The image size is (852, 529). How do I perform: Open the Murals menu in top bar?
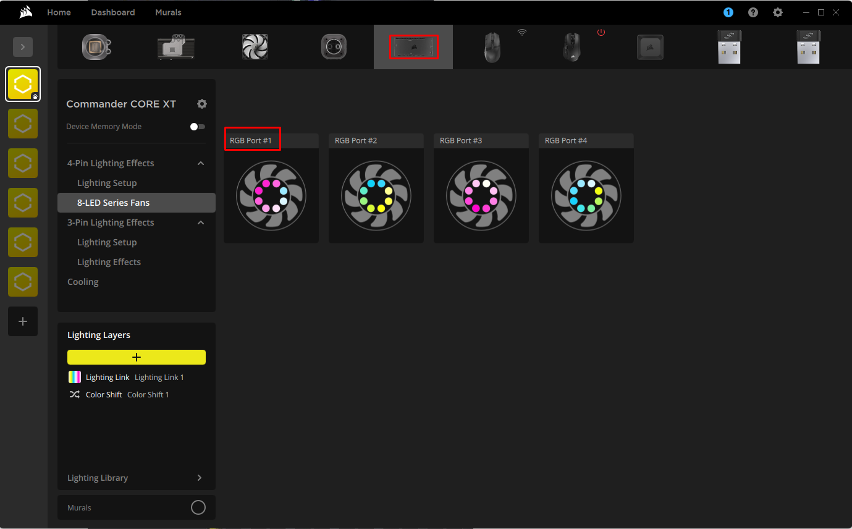coord(168,12)
